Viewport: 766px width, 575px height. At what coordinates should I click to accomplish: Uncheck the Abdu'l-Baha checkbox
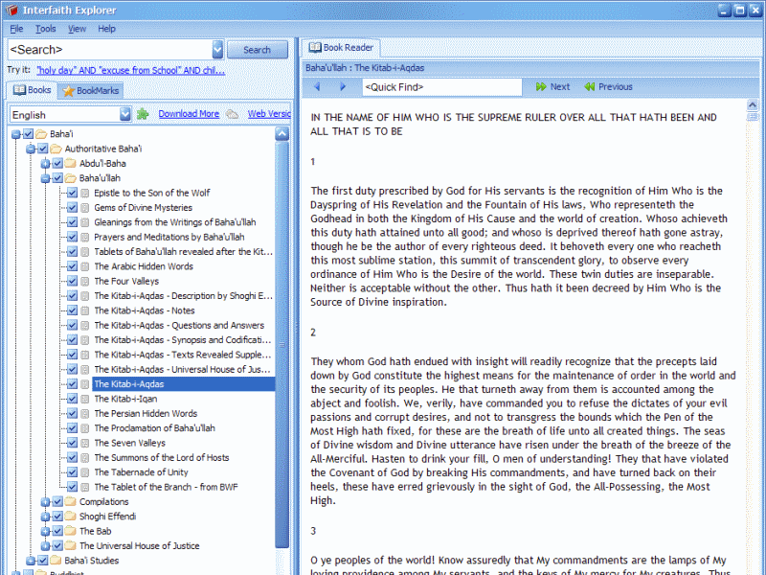click(57, 163)
